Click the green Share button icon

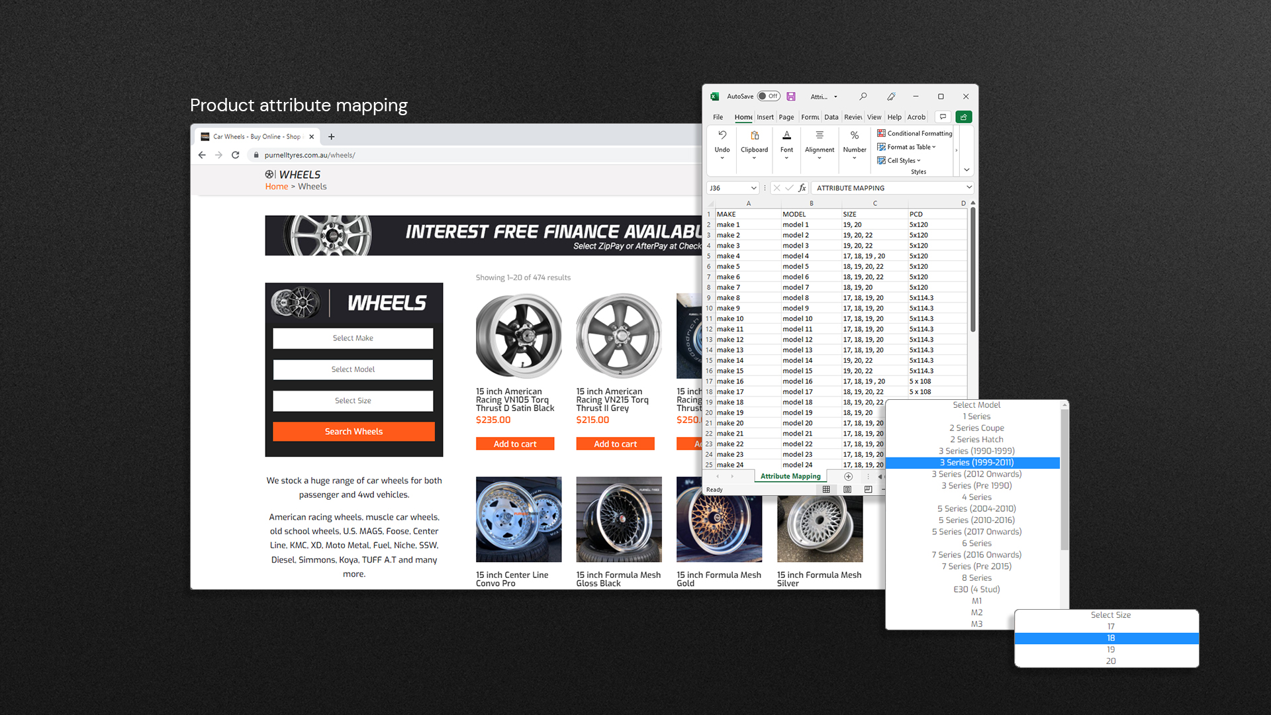(964, 117)
